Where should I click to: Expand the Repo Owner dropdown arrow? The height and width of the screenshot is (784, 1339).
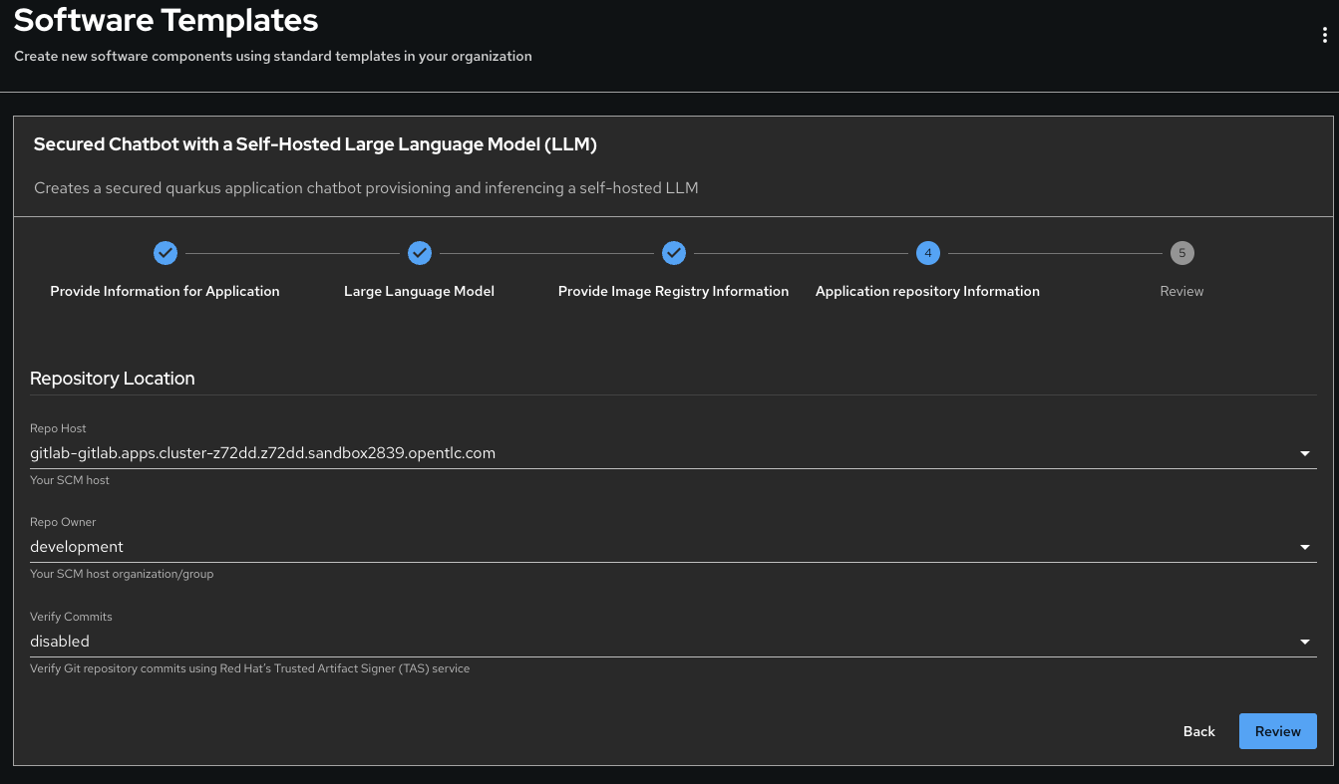coord(1304,548)
